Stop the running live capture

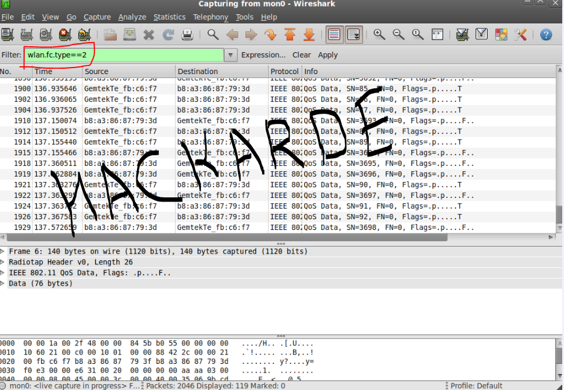(65, 34)
